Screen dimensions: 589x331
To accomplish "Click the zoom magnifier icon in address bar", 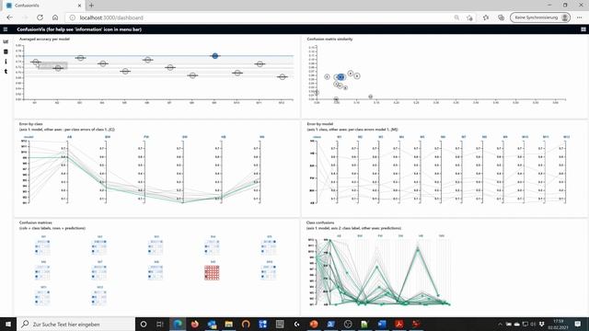I will (x=456, y=17).
